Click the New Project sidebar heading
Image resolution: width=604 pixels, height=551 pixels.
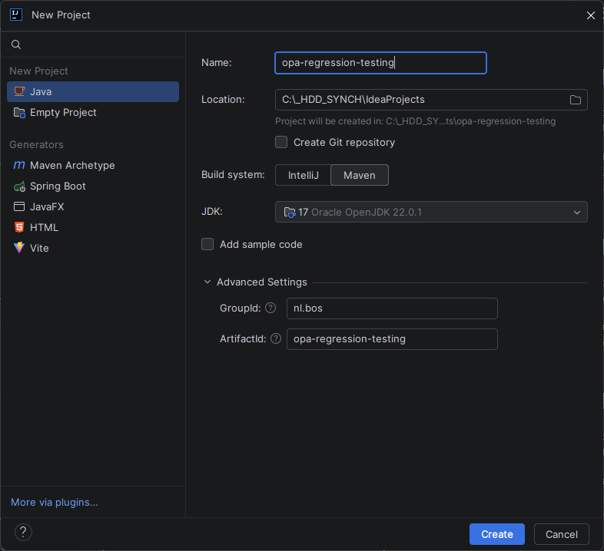pyautogui.click(x=38, y=71)
